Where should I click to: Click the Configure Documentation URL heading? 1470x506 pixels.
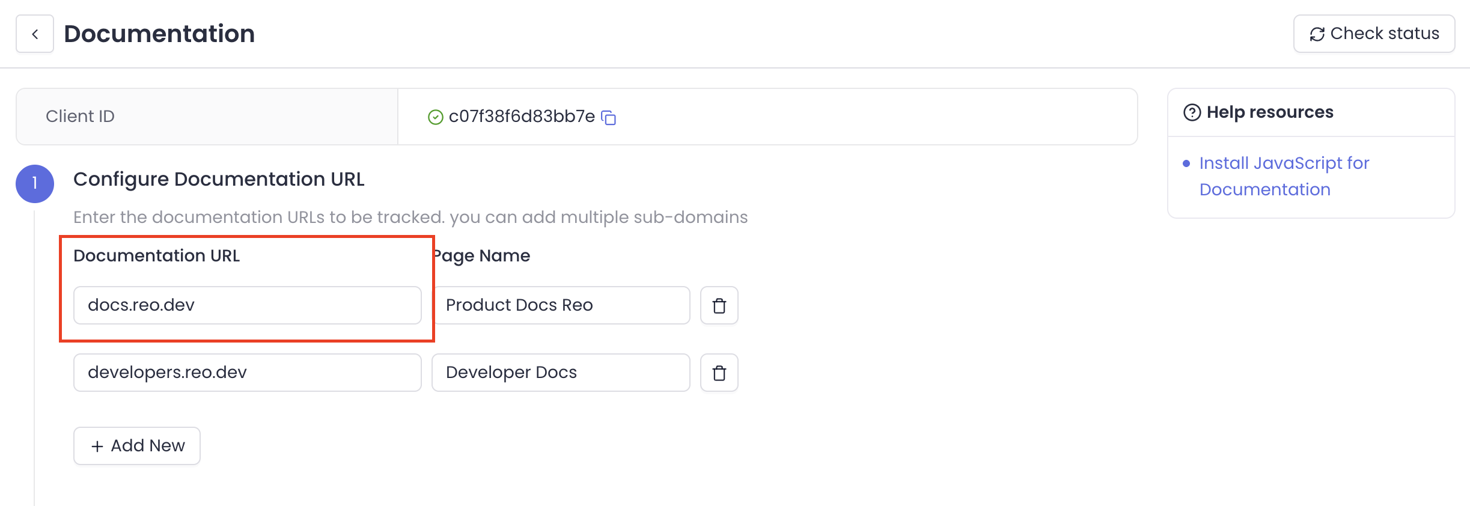pyautogui.click(x=219, y=179)
